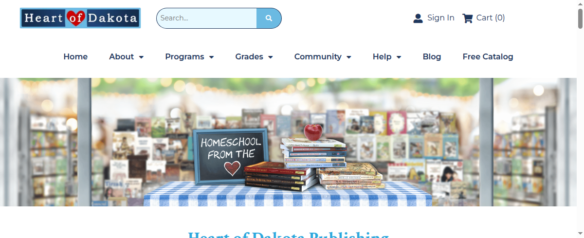
Task: Expand the Programs dropdown arrow
Action: 212,57
